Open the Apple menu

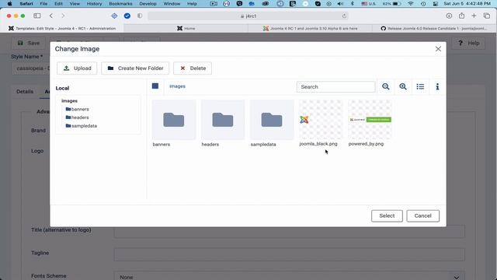[9, 3]
